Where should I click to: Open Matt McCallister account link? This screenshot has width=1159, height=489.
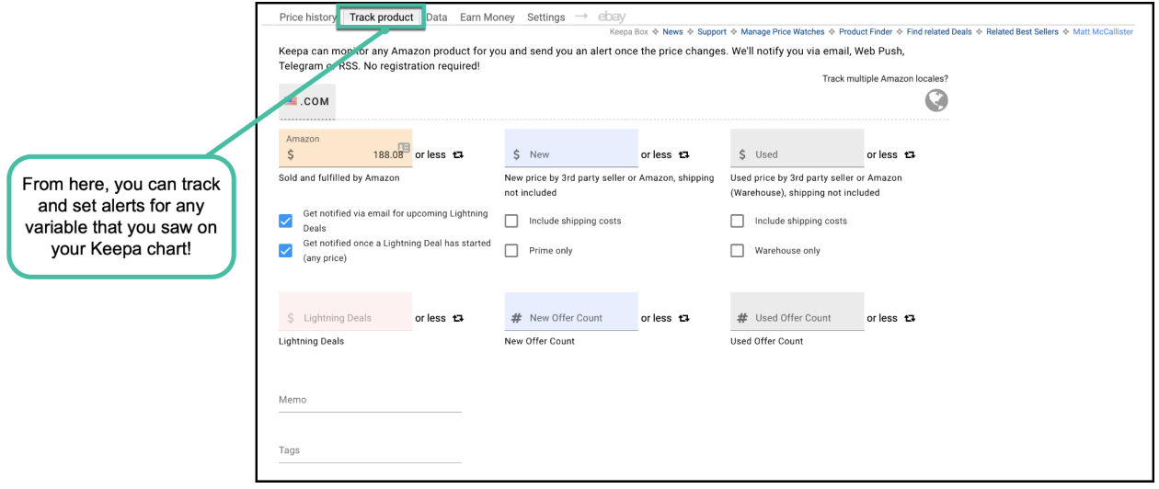click(1103, 32)
